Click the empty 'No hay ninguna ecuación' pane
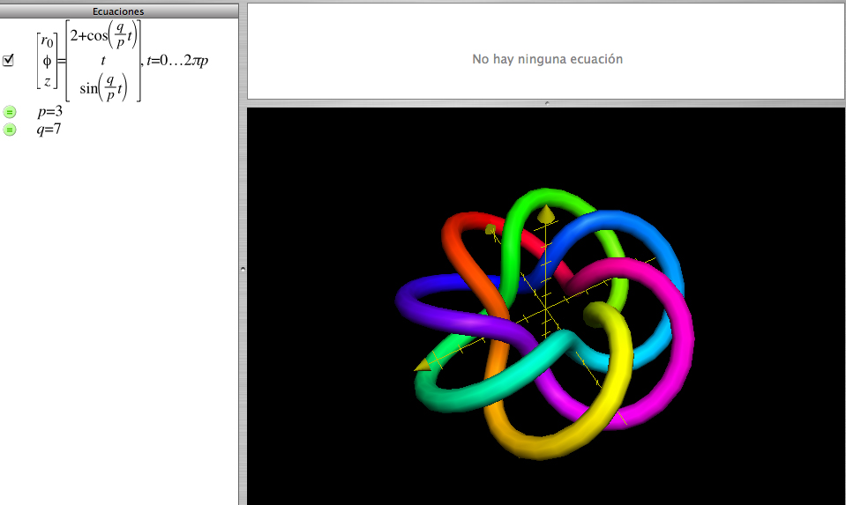 546,52
